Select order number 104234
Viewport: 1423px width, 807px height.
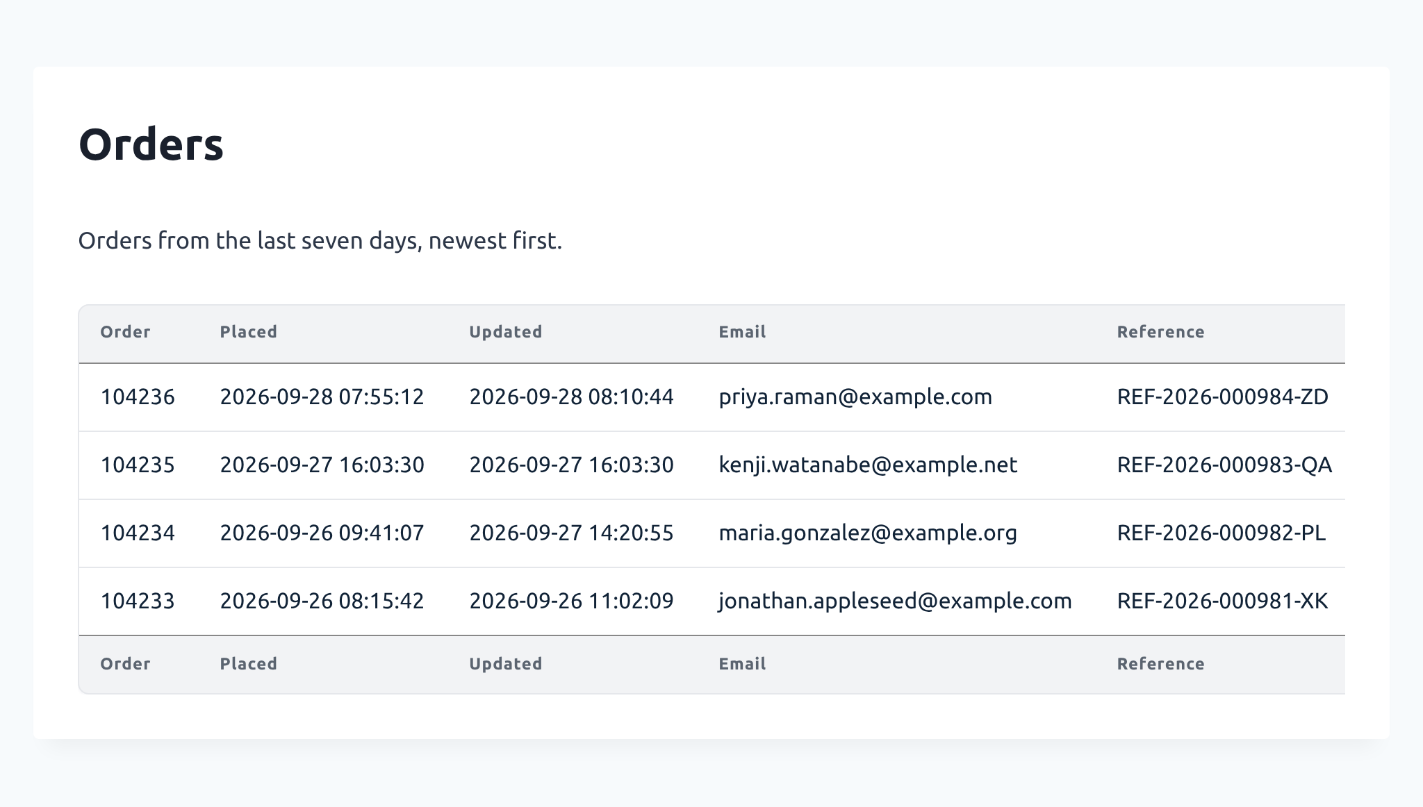click(x=138, y=533)
